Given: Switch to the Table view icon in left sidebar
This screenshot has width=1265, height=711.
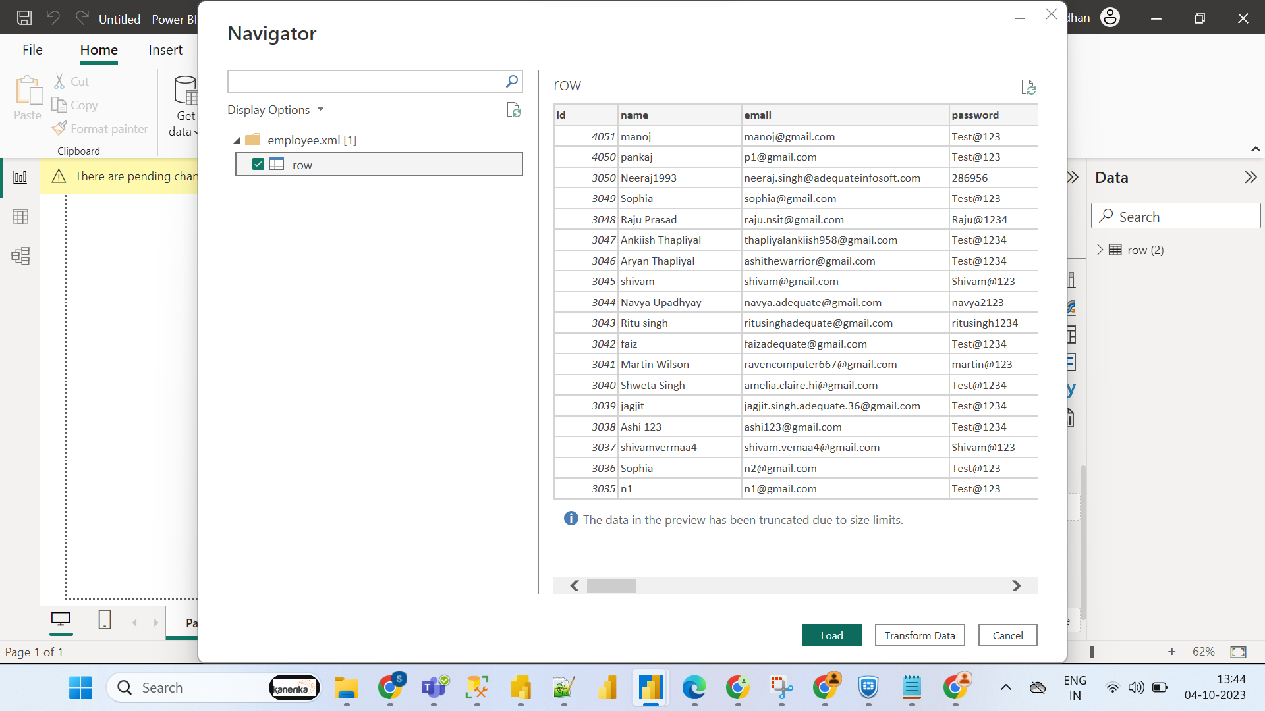Looking at the screenshot, I should click(x=20, y=217).
